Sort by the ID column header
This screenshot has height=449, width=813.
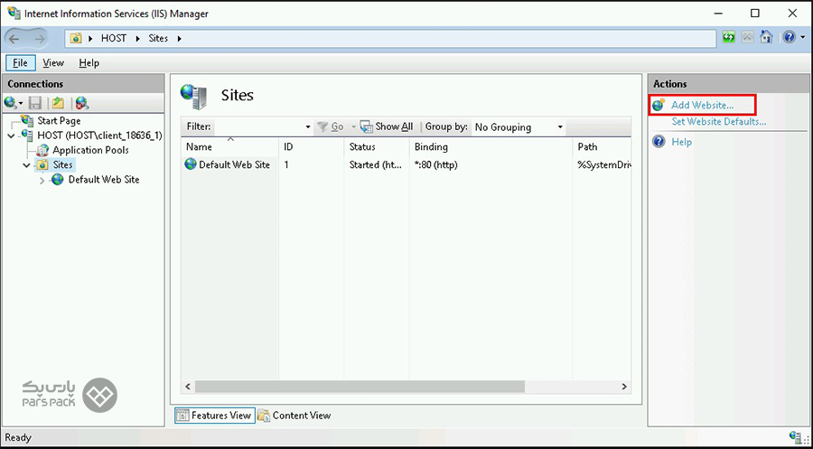[x=311, y=146]
